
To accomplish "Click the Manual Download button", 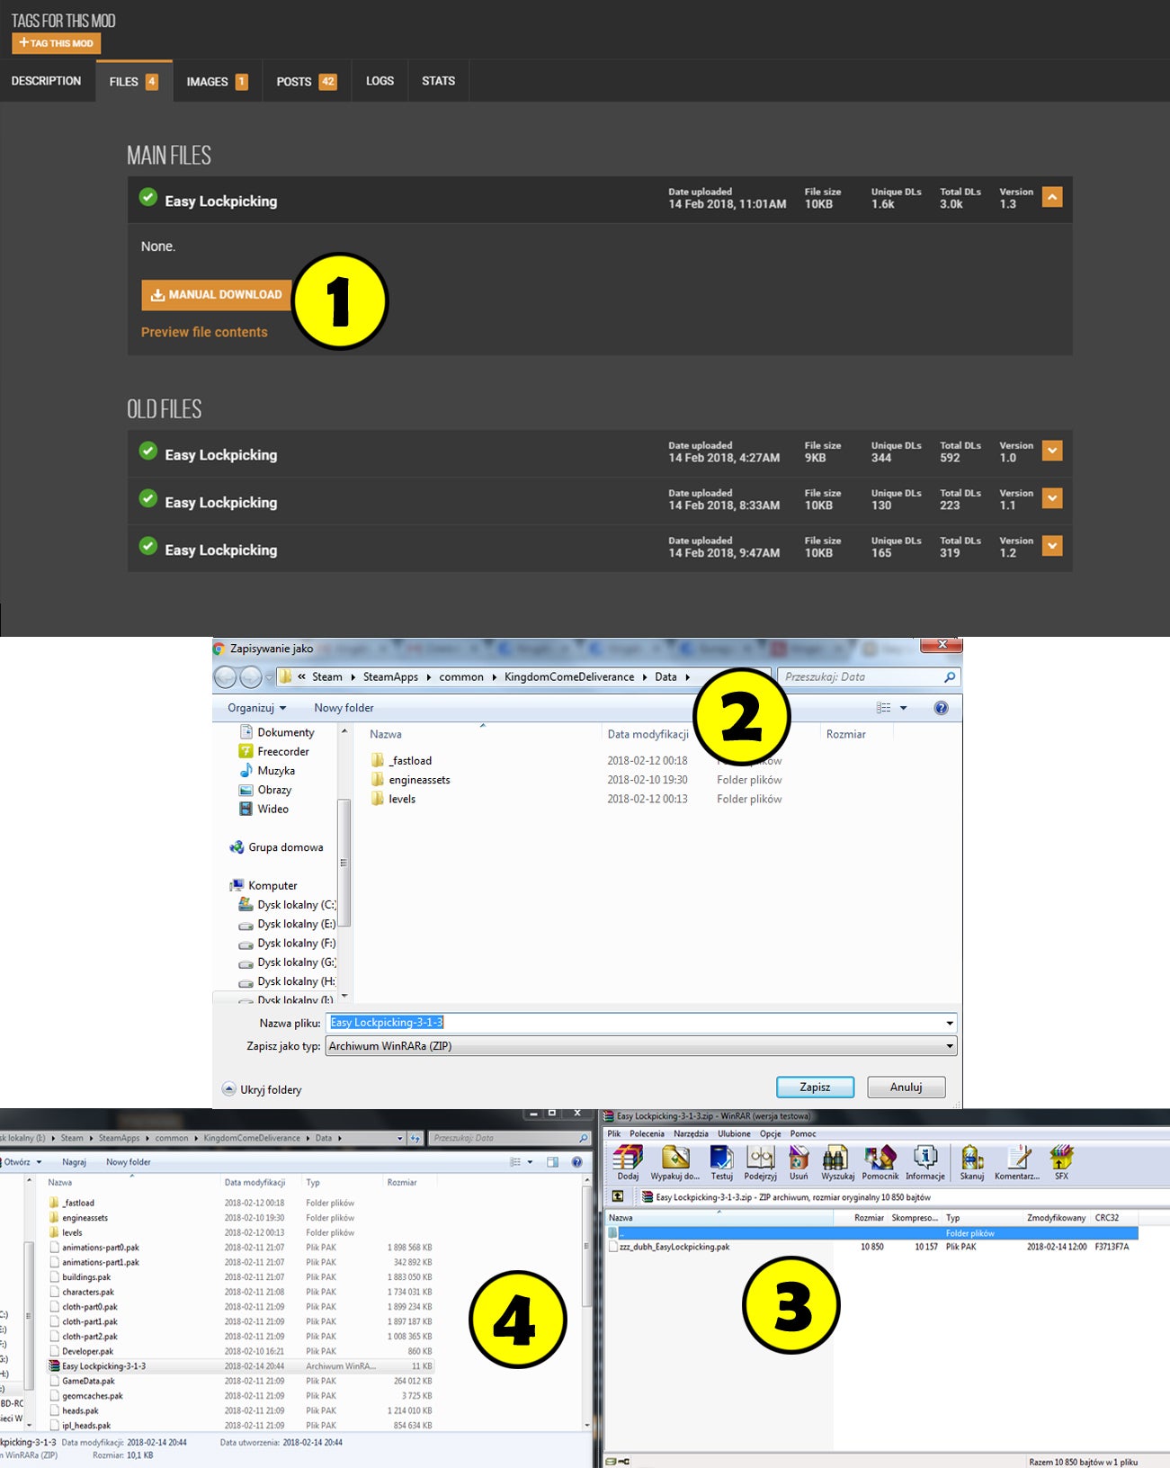I will pyautogui.click(x=217, y=294).
